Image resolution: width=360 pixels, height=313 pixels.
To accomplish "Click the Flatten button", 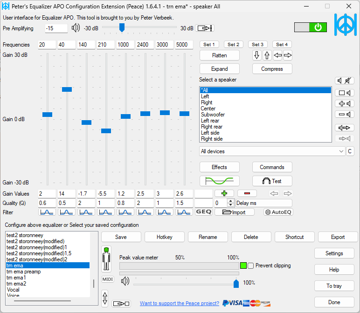I will point(220,55).
